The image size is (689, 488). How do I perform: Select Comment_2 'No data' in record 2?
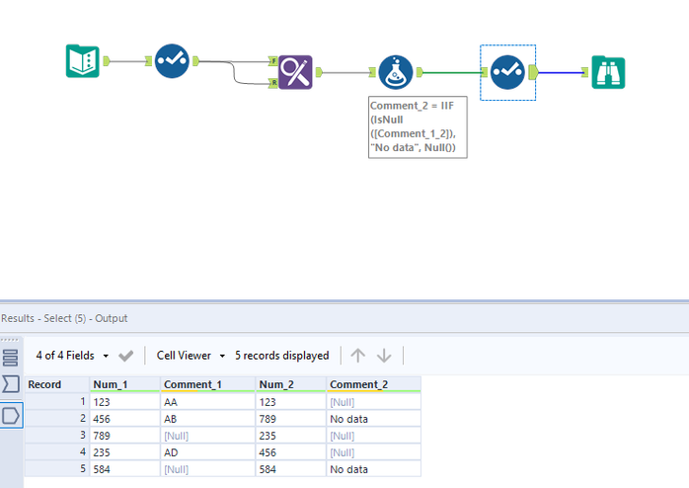click(373, 419)
